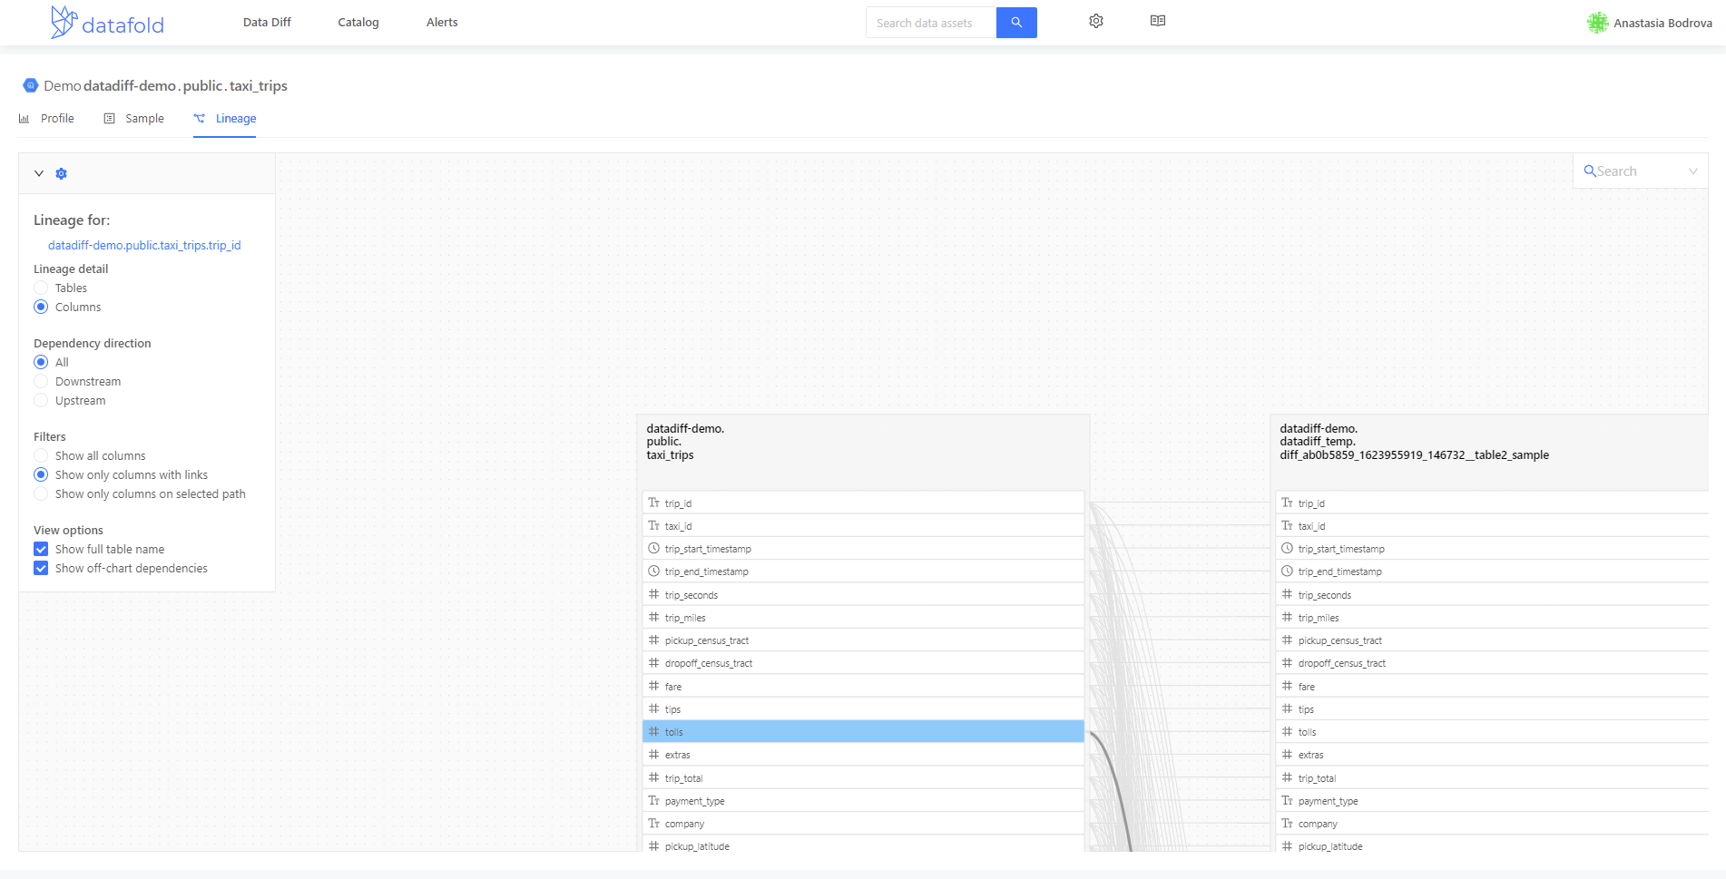
Task: Toggle Show full table name checkbox
Action: tap(41, 549)
